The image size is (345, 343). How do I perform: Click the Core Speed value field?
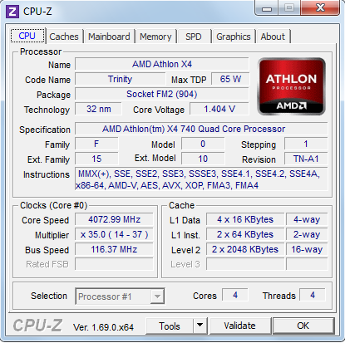click(114, 219)
